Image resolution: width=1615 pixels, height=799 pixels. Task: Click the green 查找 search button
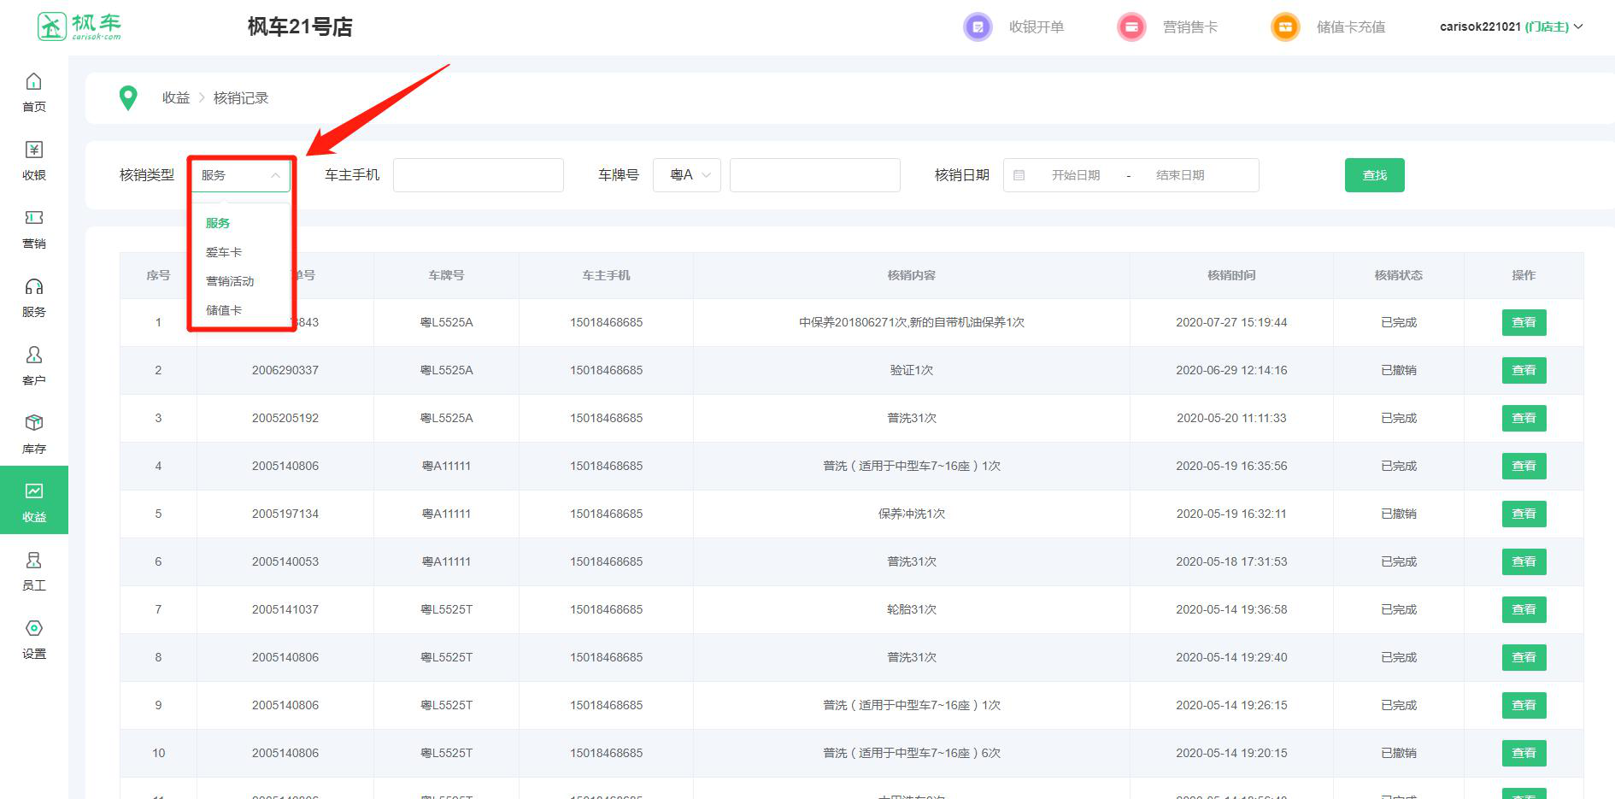tap(1375, 175)
